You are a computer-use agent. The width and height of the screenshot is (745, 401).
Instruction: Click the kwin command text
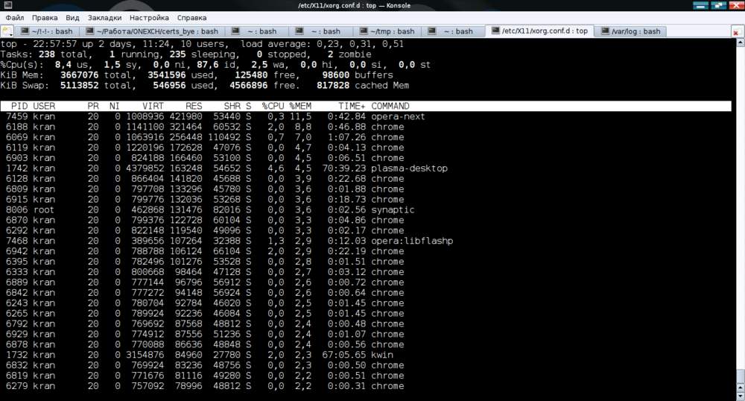click(382, 355)
